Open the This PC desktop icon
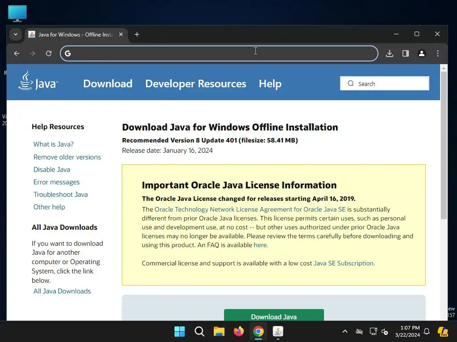457x342 pixels. click(17, 13)
